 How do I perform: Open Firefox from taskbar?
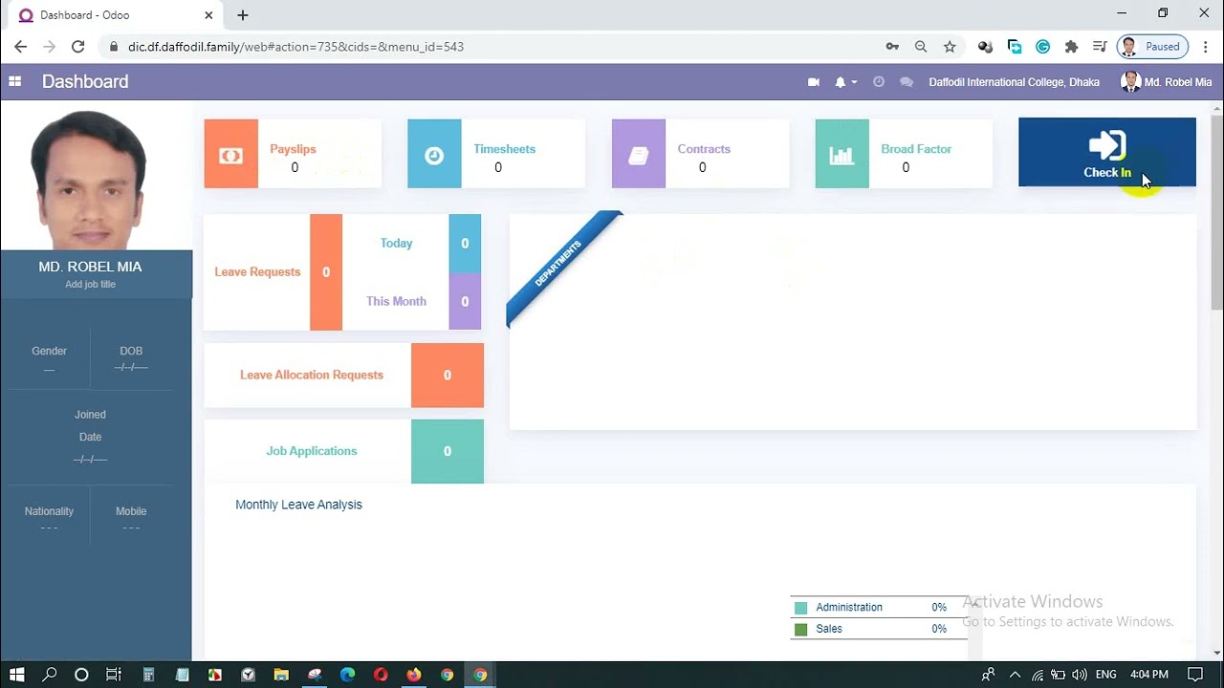point(413,675)
